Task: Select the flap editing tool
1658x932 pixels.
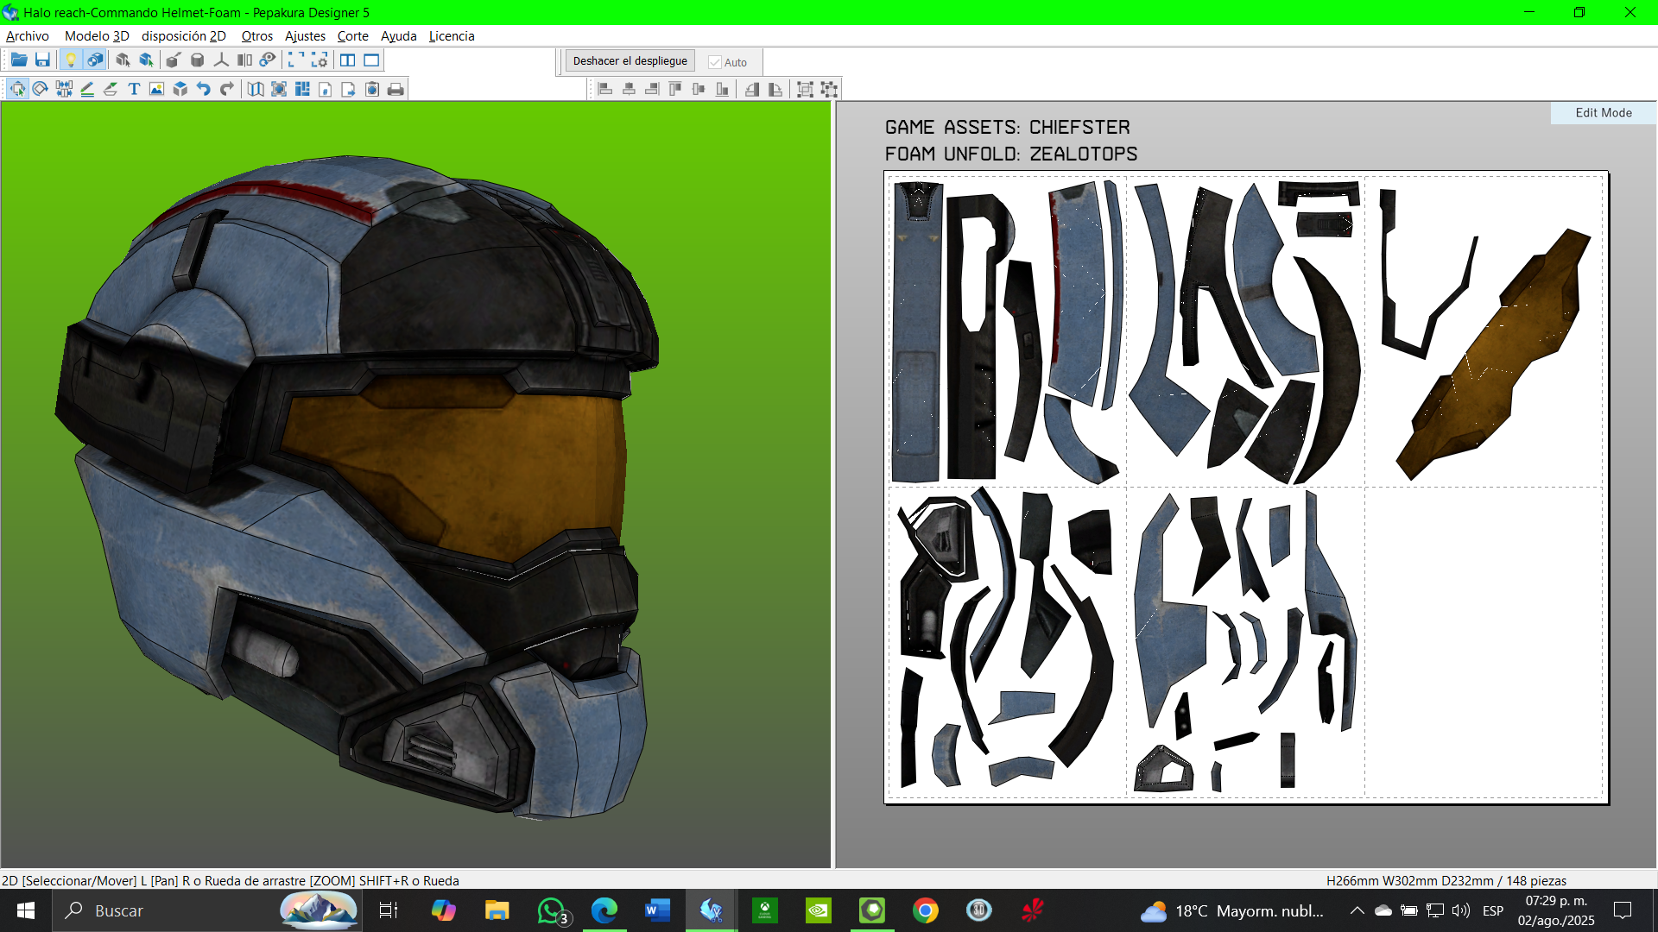Action: (111, 89)
